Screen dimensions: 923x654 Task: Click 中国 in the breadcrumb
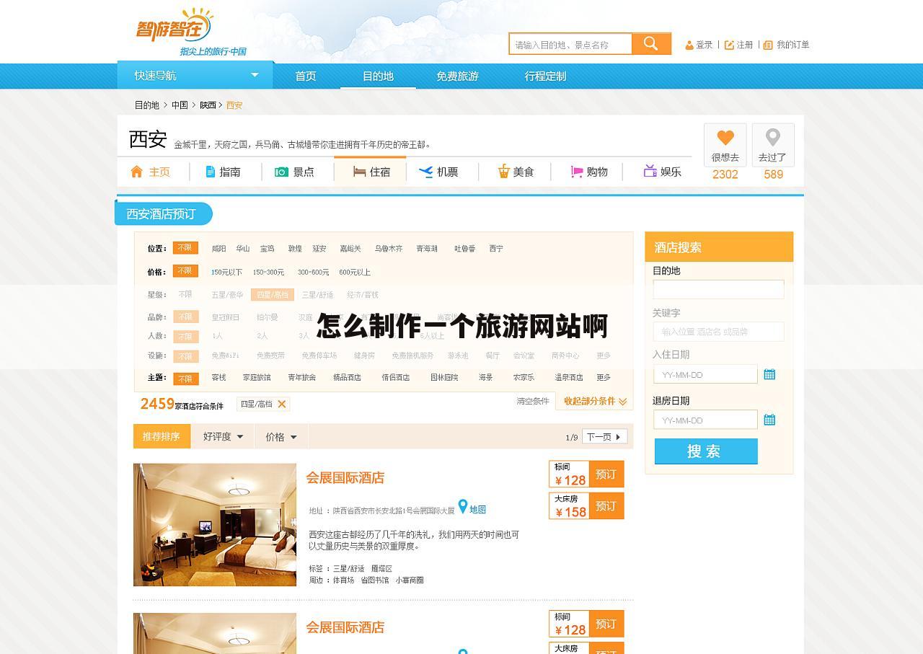pyautogui.click(x=180, y=105)
